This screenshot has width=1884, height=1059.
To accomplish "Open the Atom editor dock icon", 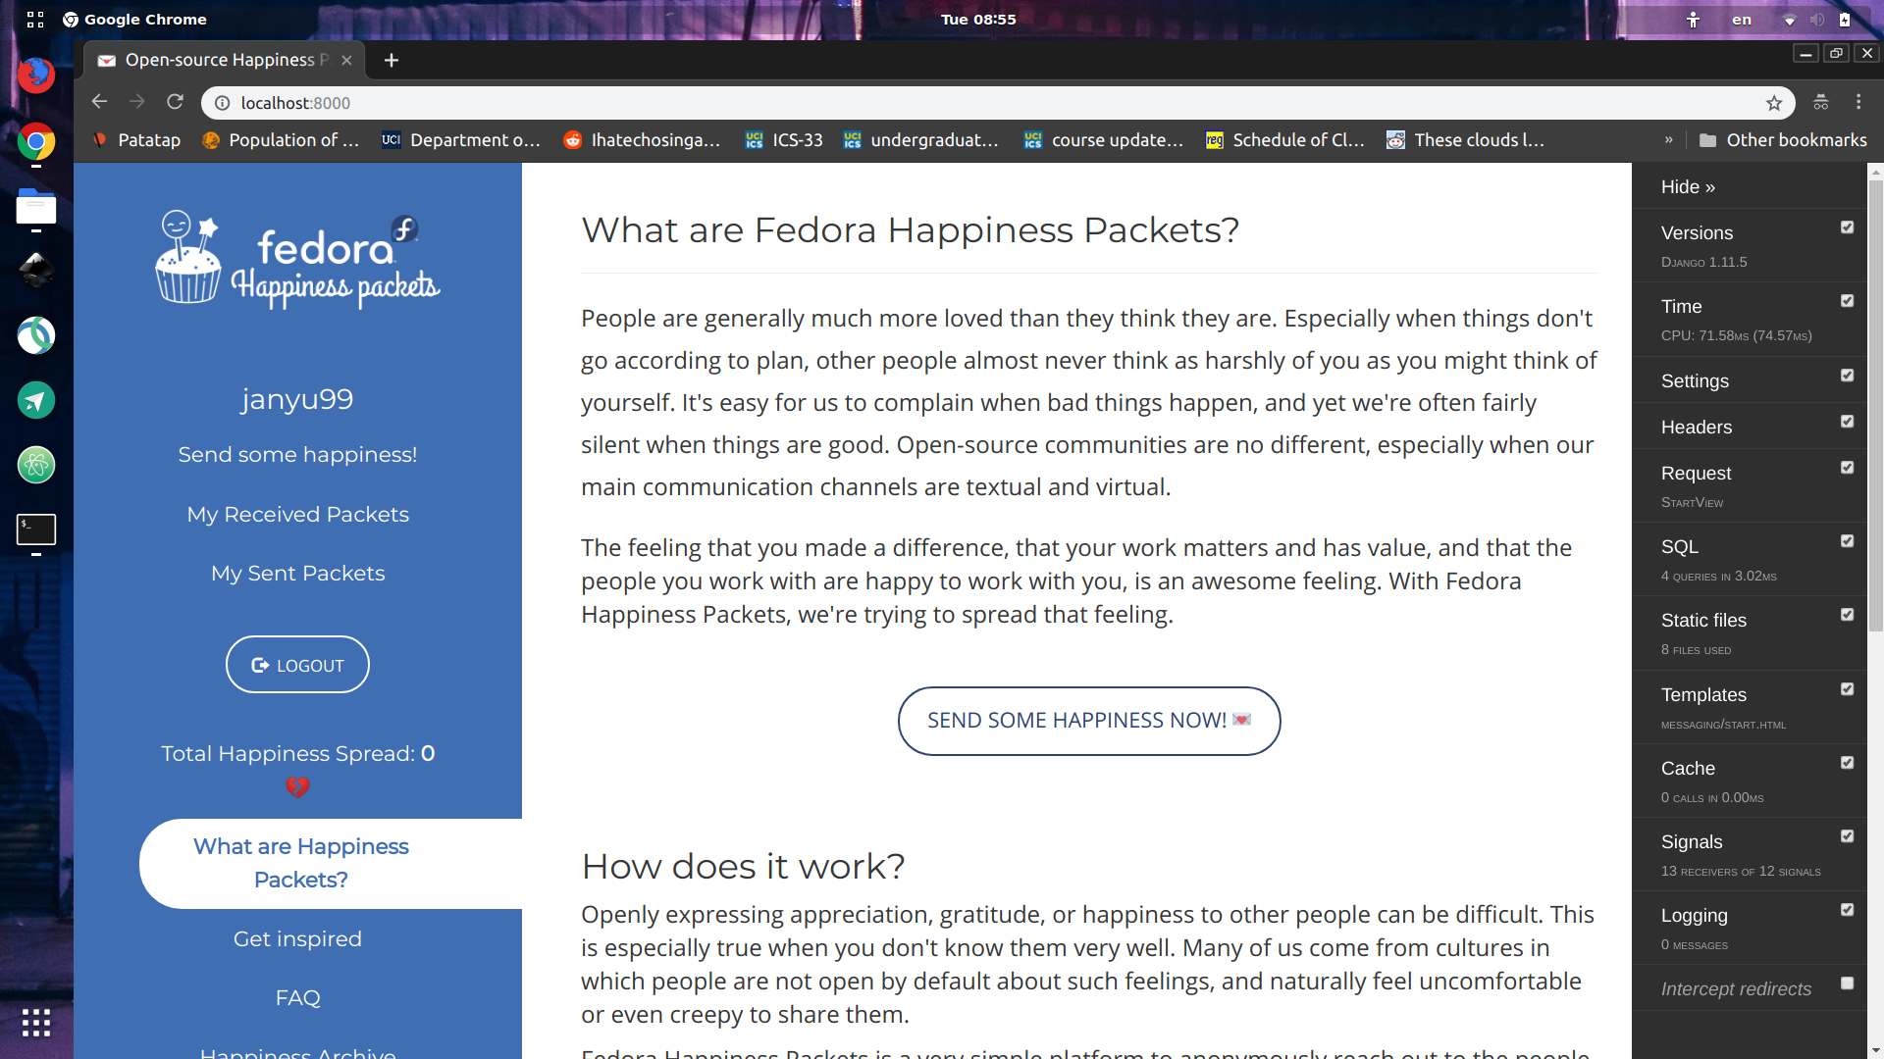I will [x=36, y=465].
